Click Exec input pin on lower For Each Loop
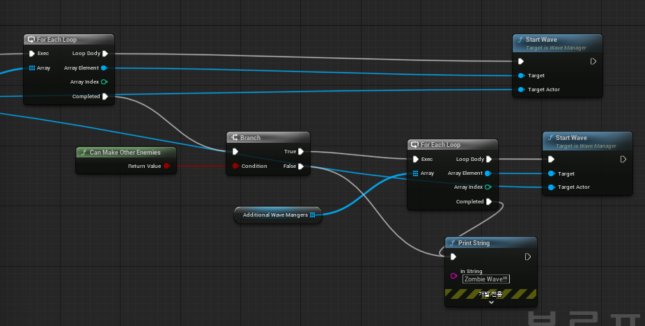Image resolution: width=645 pixels, height=326 pixels. [x=415, y=160]
